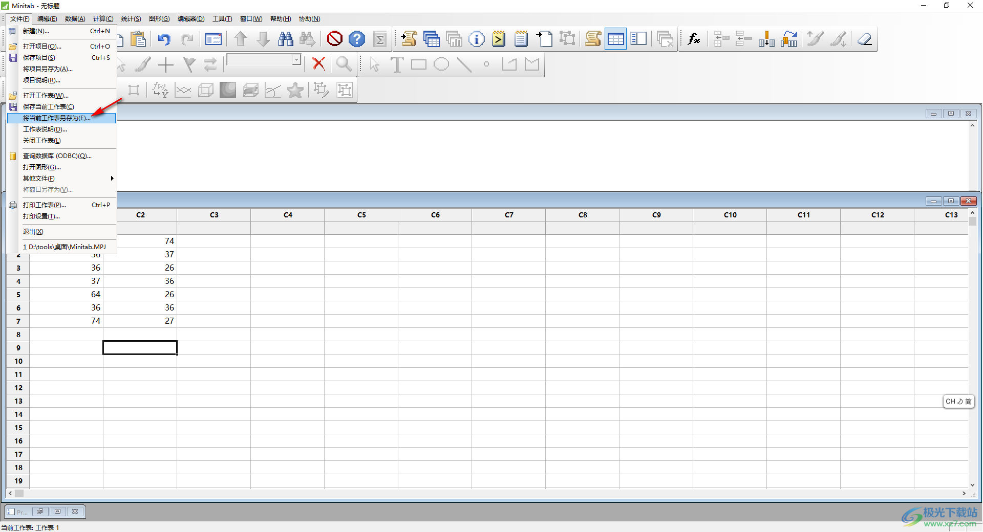The height and width of the screenshot is (532, 983).
Task: Open recent file D:\tools\桌面\Minitab.MPJ
Action: (x=61, y=247)
